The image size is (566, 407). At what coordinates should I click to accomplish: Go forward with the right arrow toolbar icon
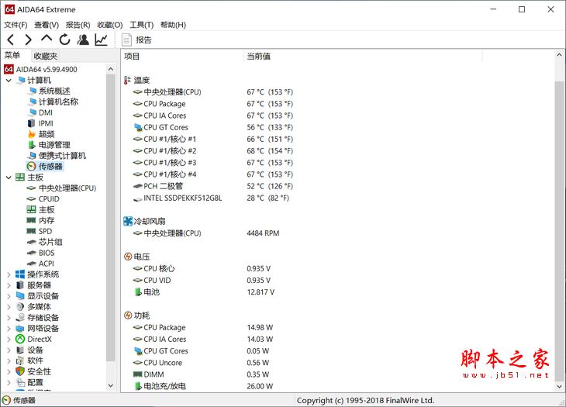pyautogui.click(x=28, y=40)
